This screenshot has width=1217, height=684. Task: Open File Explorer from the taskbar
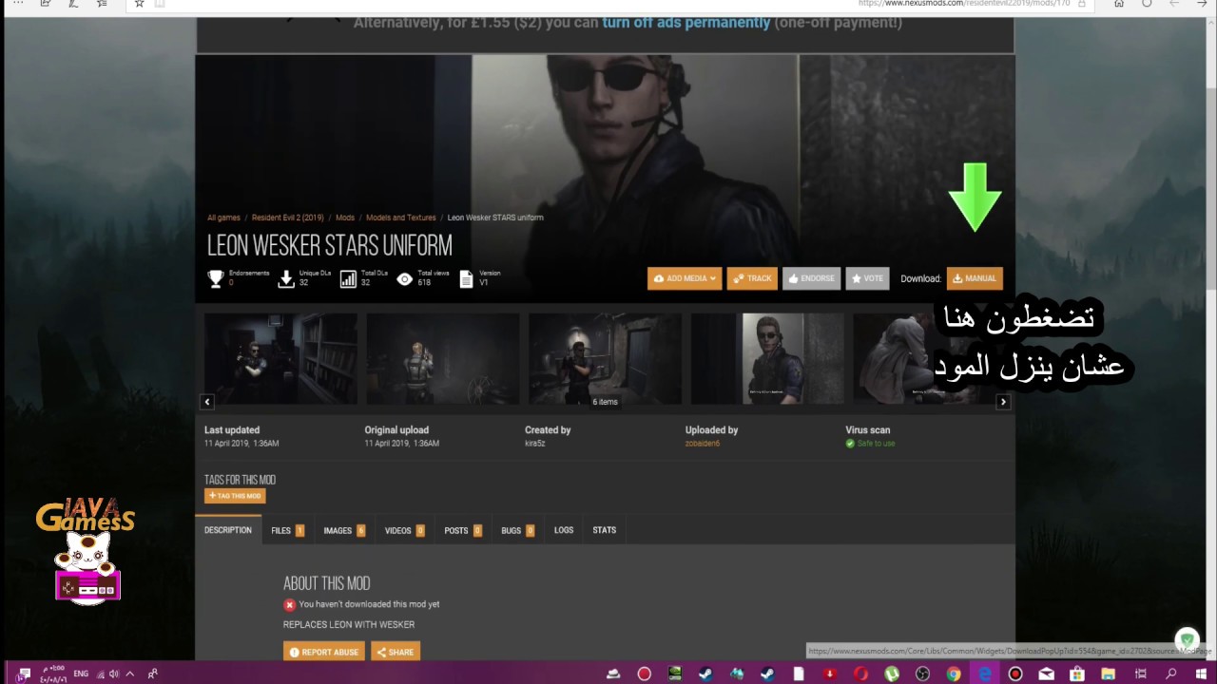coord(1108,674)
